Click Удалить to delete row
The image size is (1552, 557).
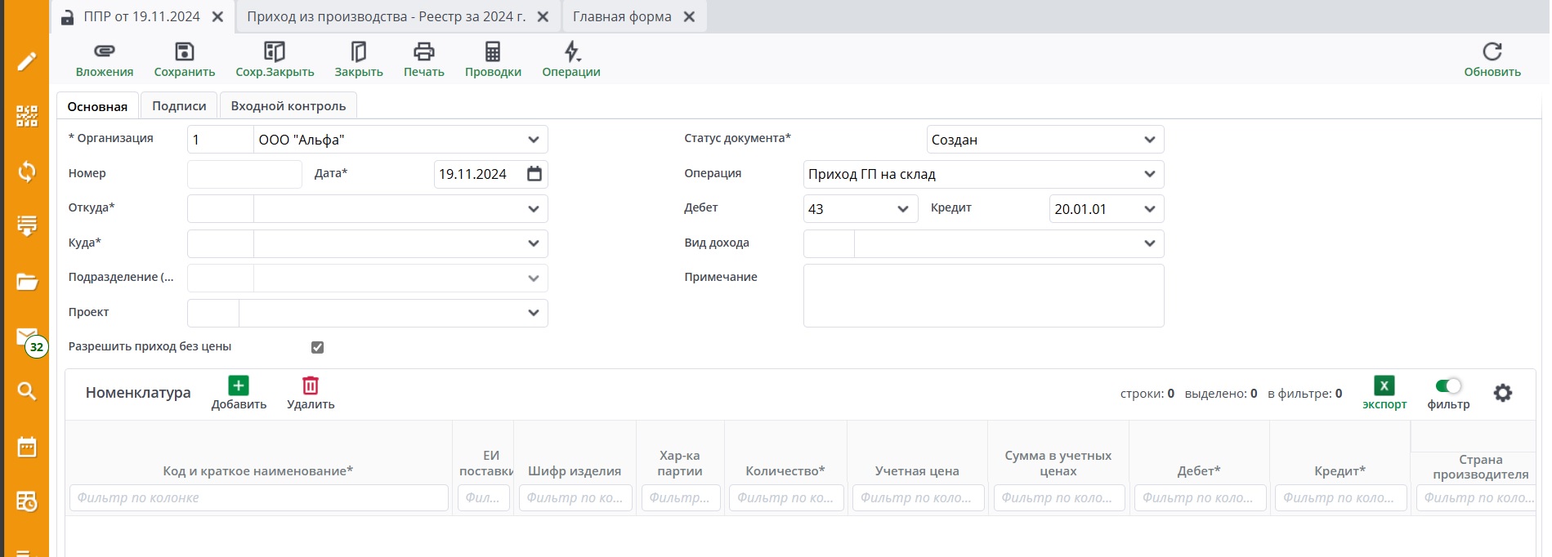tap(311, 386)
